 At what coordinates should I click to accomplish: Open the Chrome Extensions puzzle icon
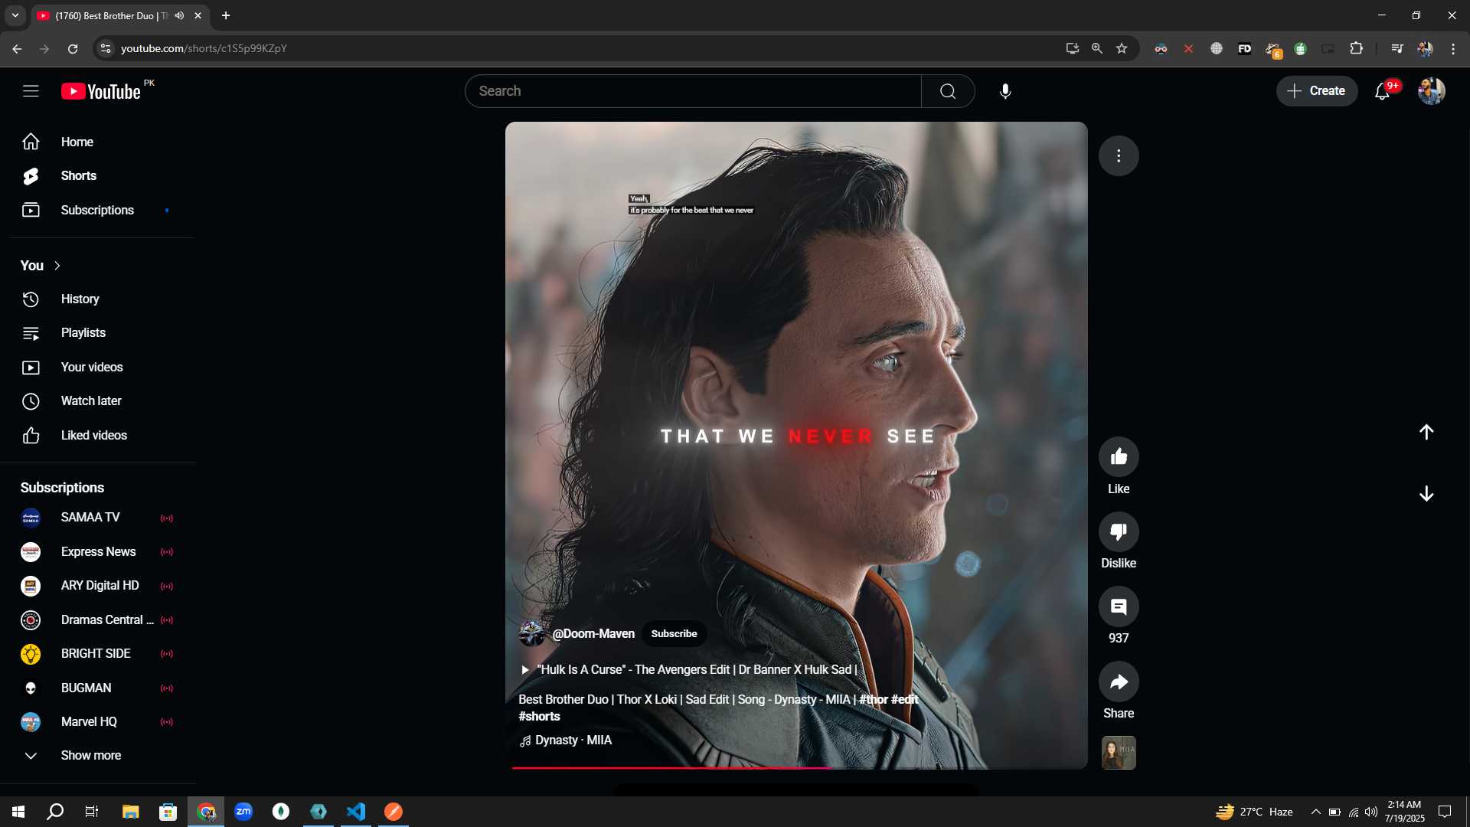[1356, 48]
